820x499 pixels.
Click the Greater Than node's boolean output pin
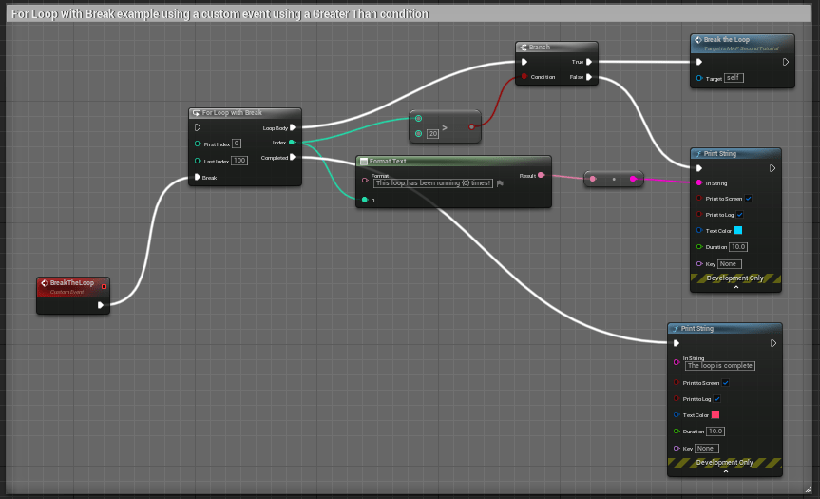point(471,125)
